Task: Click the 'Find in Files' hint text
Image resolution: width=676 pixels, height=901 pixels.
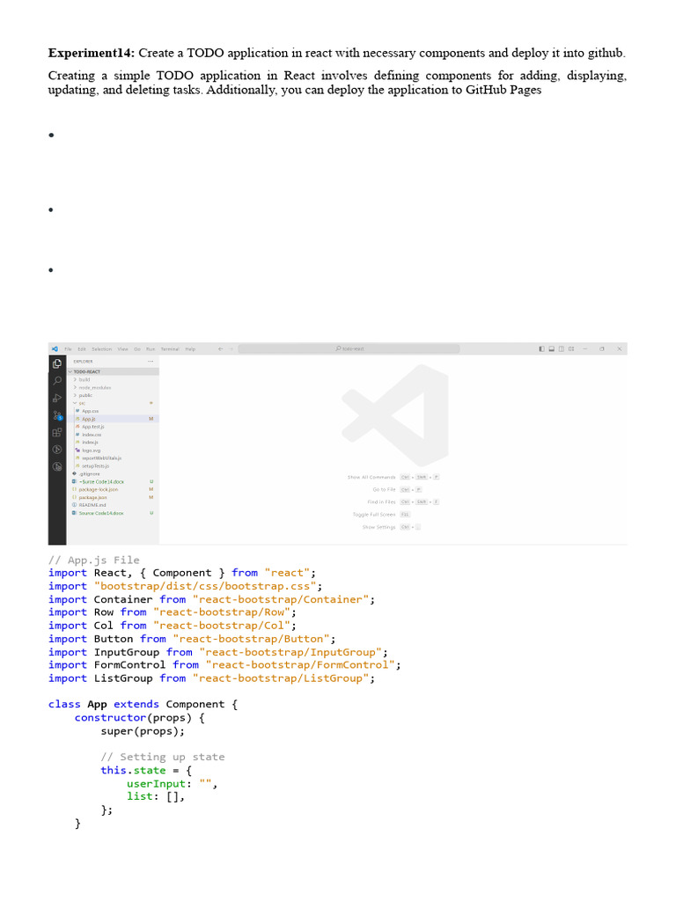Action: coord(382,502)
